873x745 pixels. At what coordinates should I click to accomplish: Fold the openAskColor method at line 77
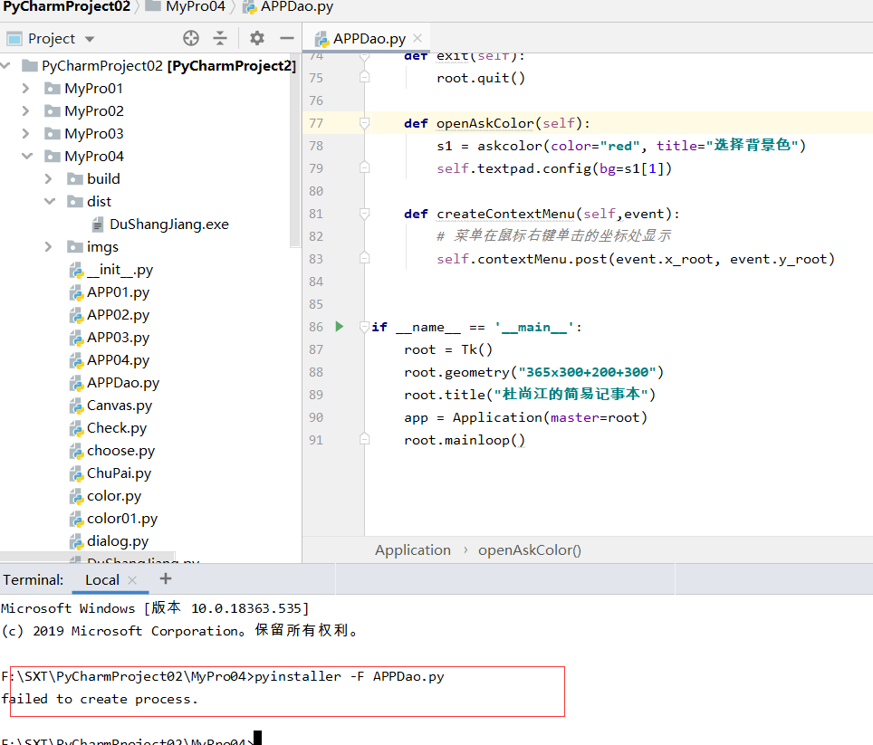tap(364, 123)
